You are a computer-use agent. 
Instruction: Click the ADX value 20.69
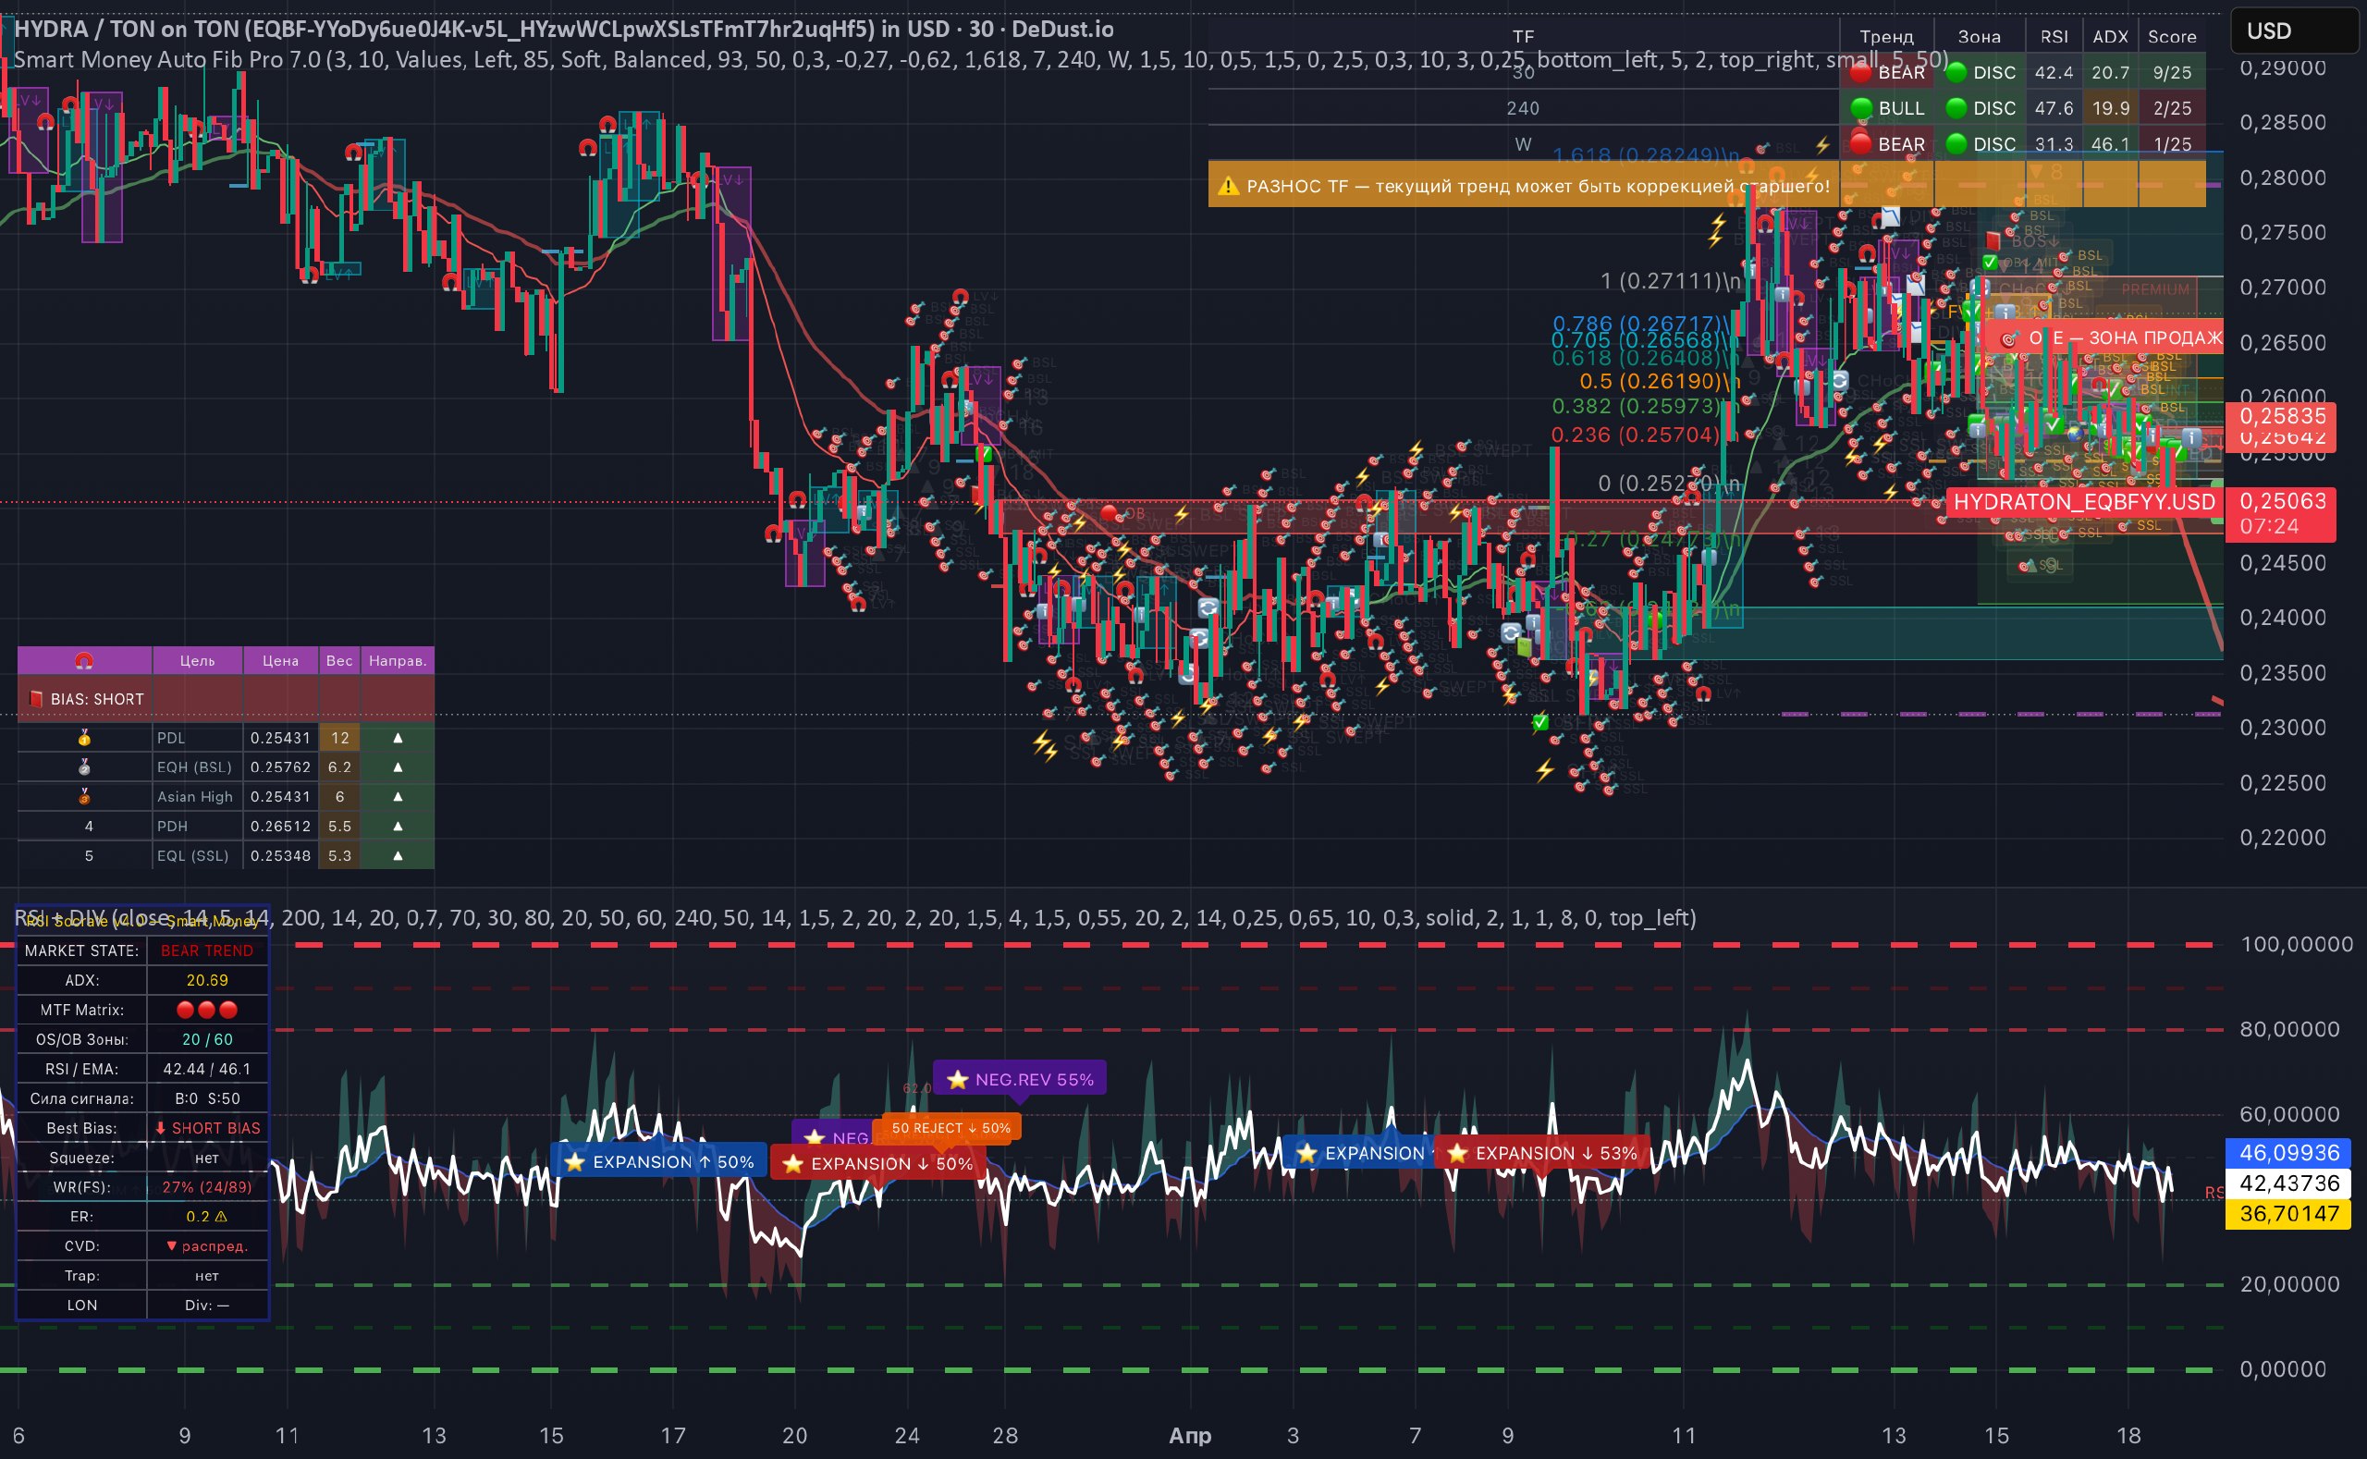[x=206, y=980]
